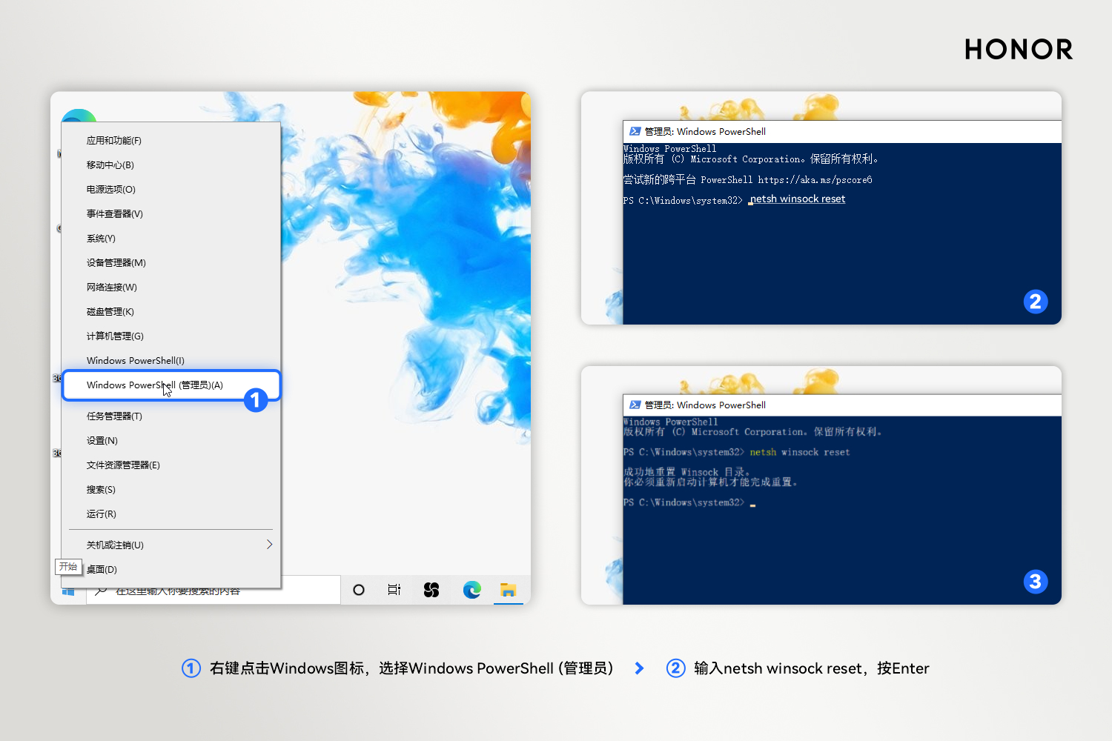Open 电源选项(O) from the menu
Viewport: 1112px width, 741px height.
coord(171,190)
